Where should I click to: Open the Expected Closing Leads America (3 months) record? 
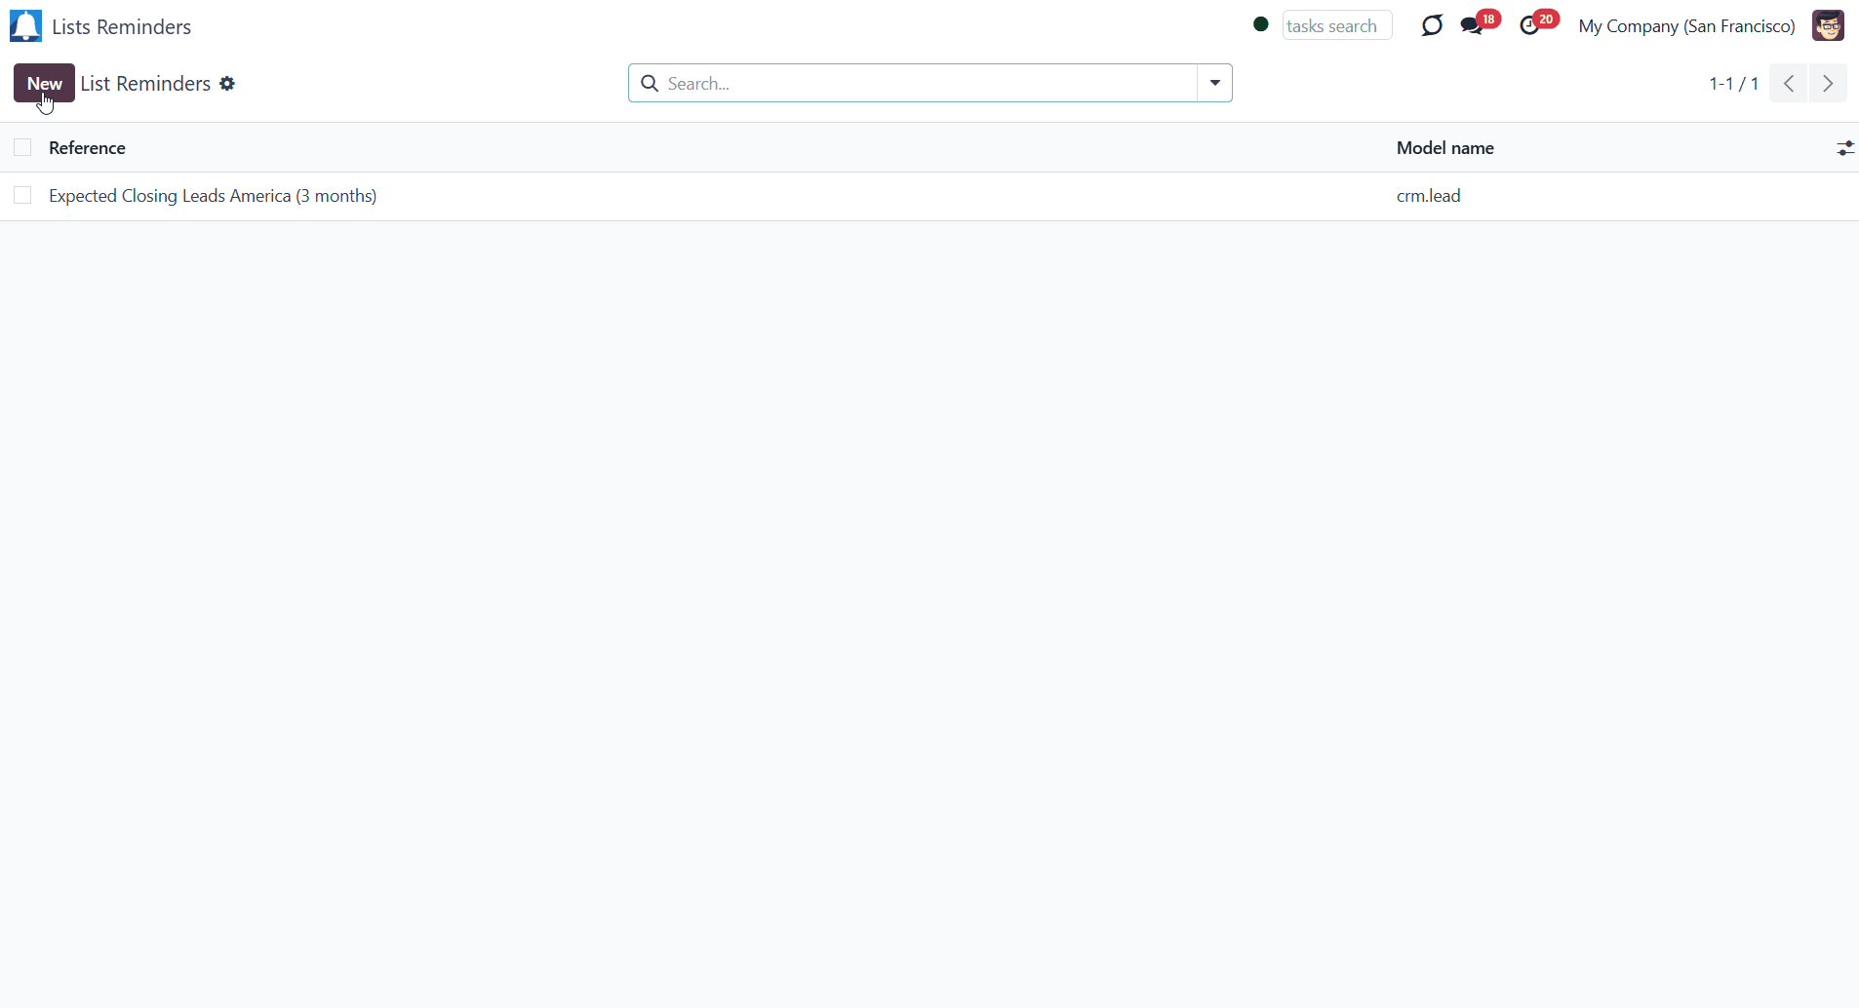(x=213, y=196)
